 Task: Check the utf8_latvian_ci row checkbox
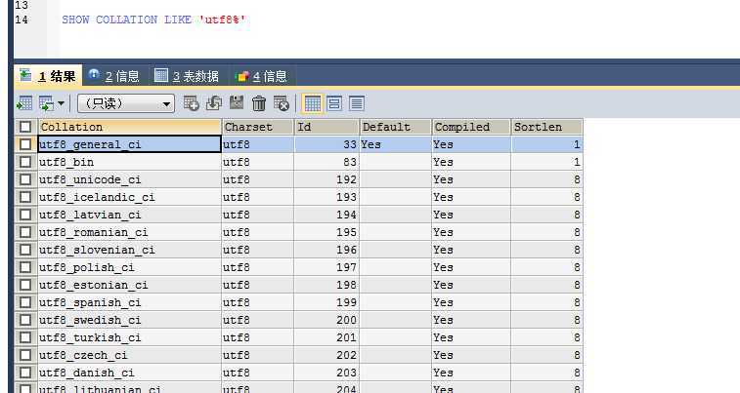(x=25, y=215)
